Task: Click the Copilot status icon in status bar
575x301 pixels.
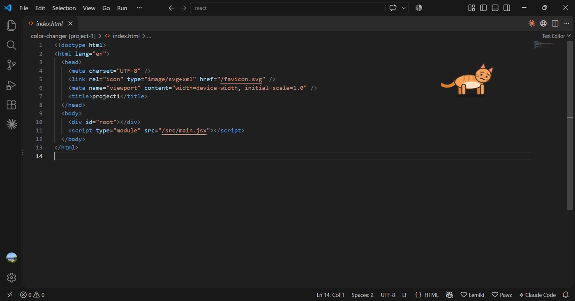Action: point(449,295)
